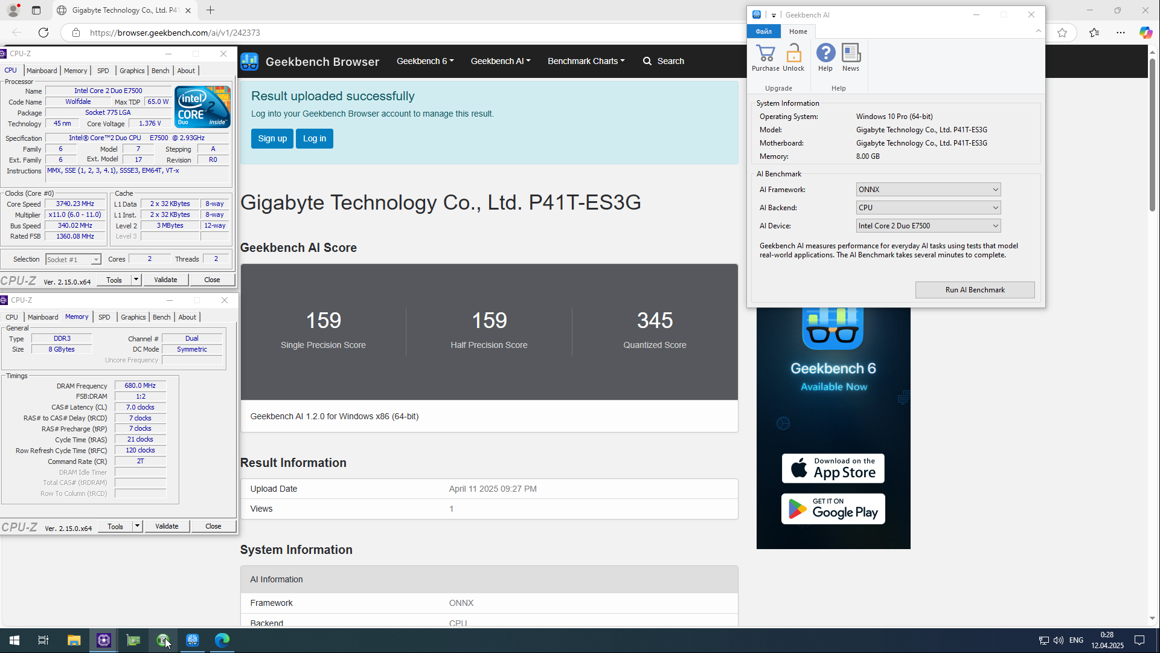The image size is (1160, 653).
Task: Open the AI Backend CPU dropdown
Action: coord(928,208)
